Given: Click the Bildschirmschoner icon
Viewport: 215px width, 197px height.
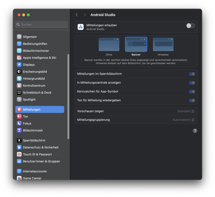Looking at the screenshot, I should pyautogui.click(x=19, y=51).
